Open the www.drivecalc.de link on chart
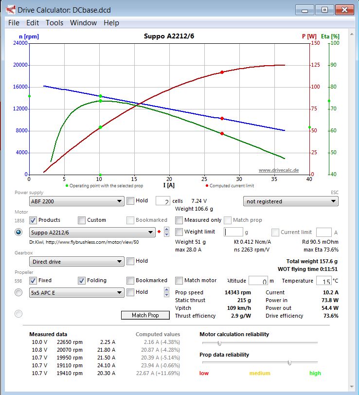Image resolution: width=359 pixels, height=395 pixels. [278, 170]
